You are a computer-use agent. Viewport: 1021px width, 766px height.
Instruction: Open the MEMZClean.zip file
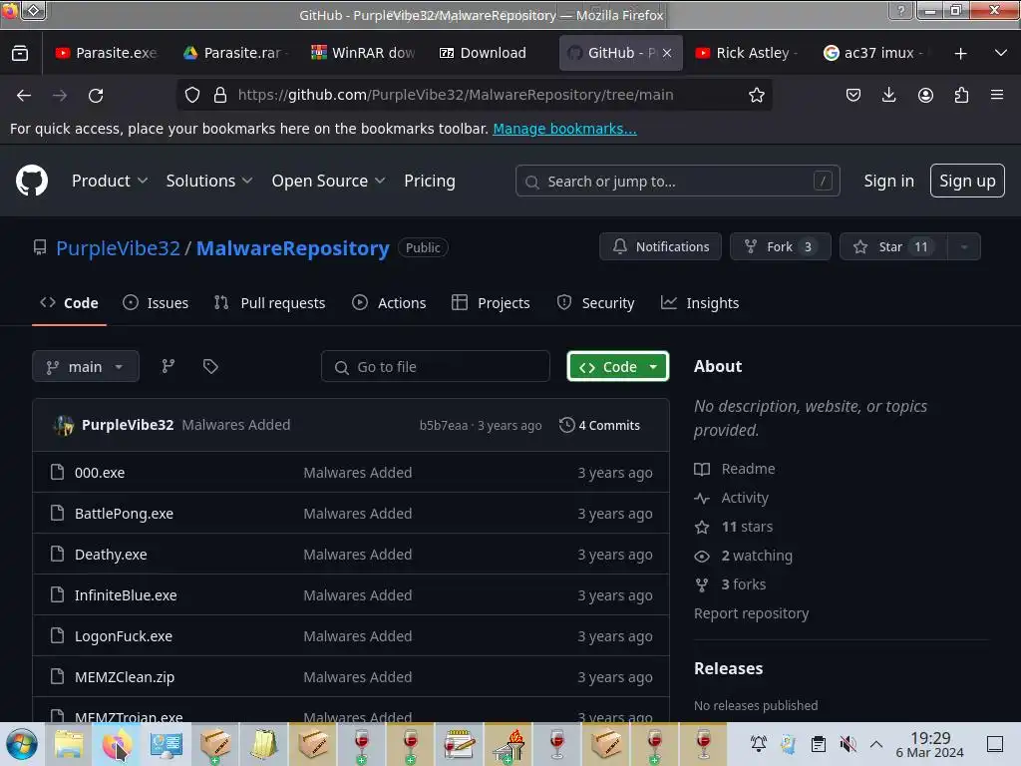[x=125, y=677]
